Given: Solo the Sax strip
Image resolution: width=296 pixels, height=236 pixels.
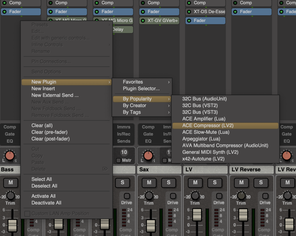Looking at the screenshot, I should click(169, 182).
